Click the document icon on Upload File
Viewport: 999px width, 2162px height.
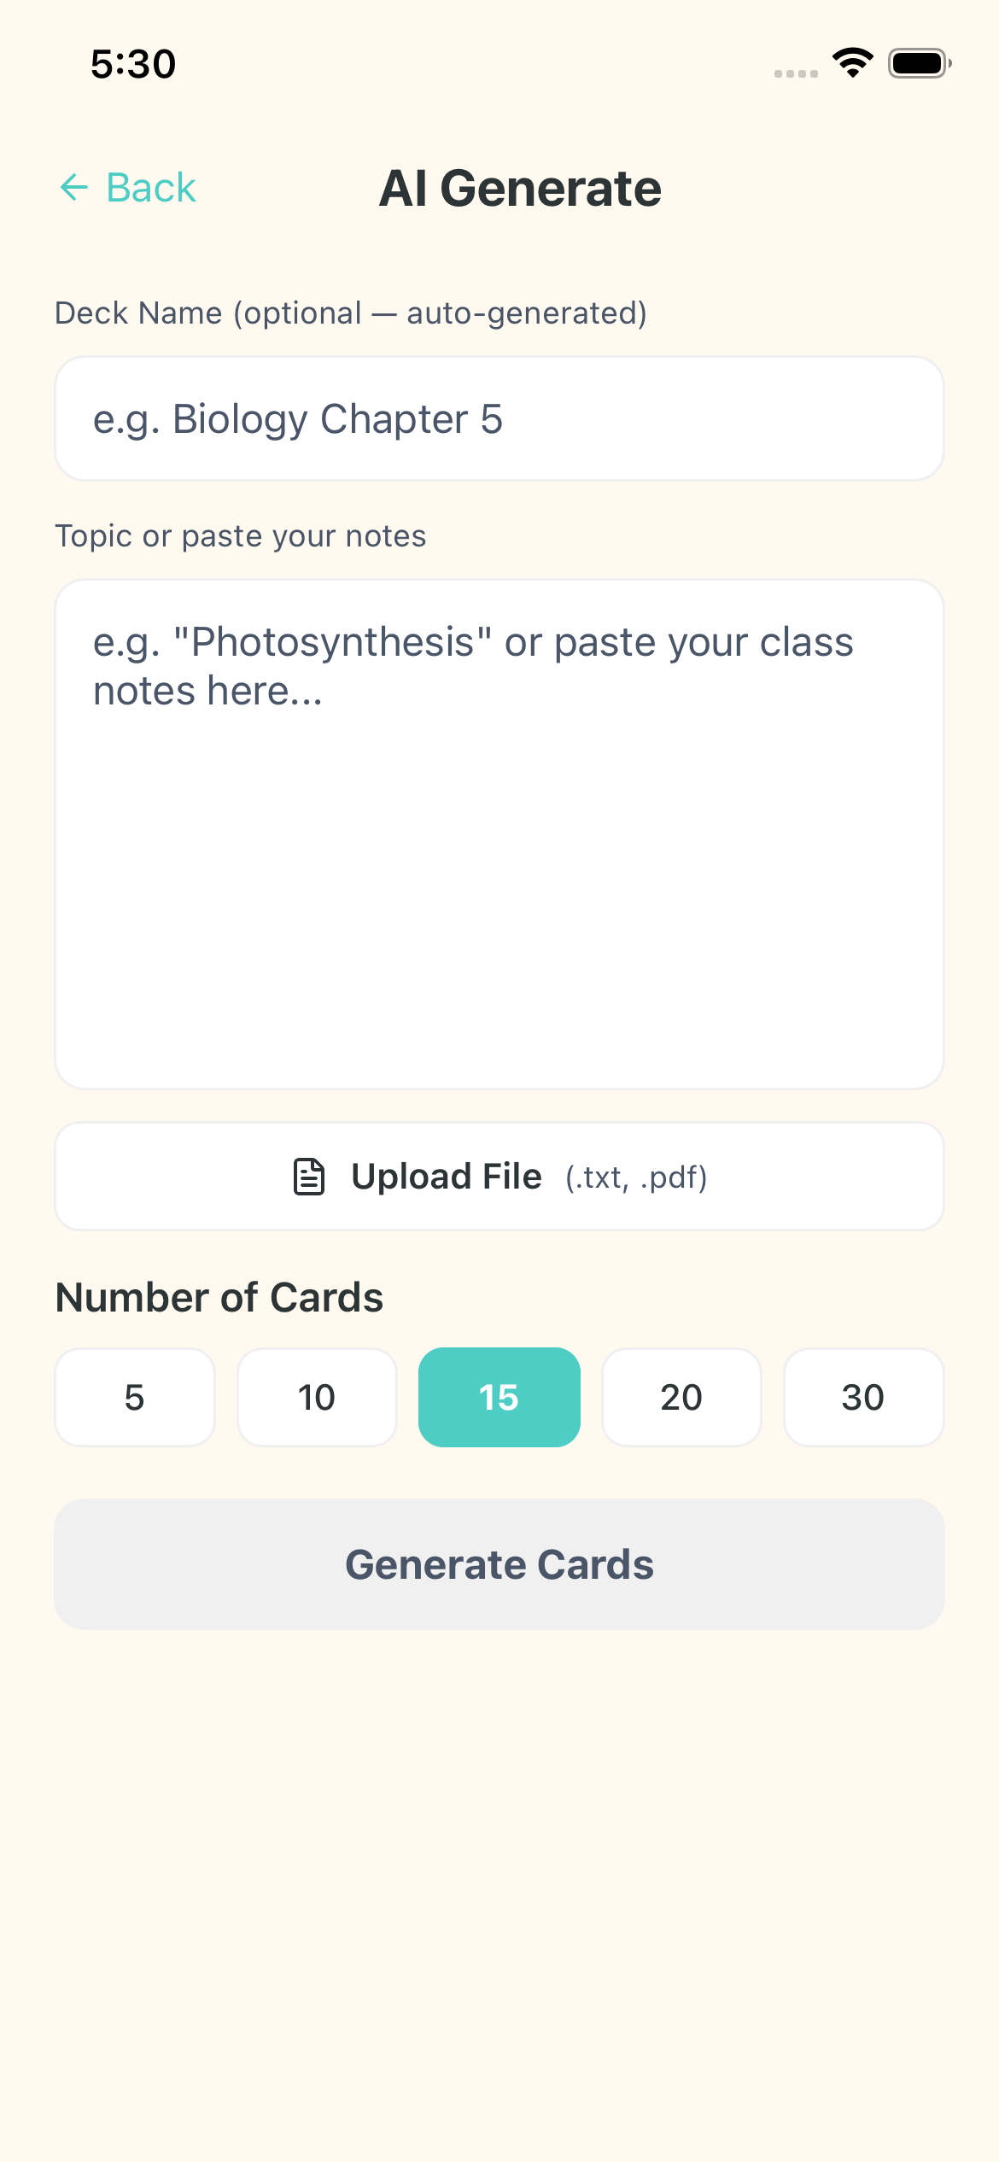307,1176
